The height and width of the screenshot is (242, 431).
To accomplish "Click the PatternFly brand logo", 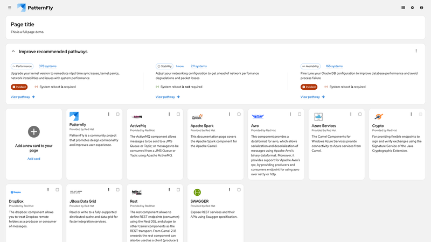I will pos(35,8).
